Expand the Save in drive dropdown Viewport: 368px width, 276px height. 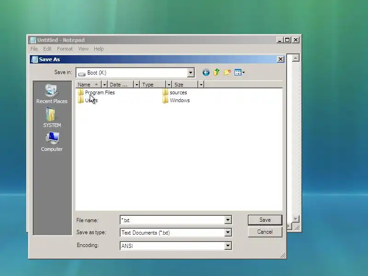[x=190, y=73]
